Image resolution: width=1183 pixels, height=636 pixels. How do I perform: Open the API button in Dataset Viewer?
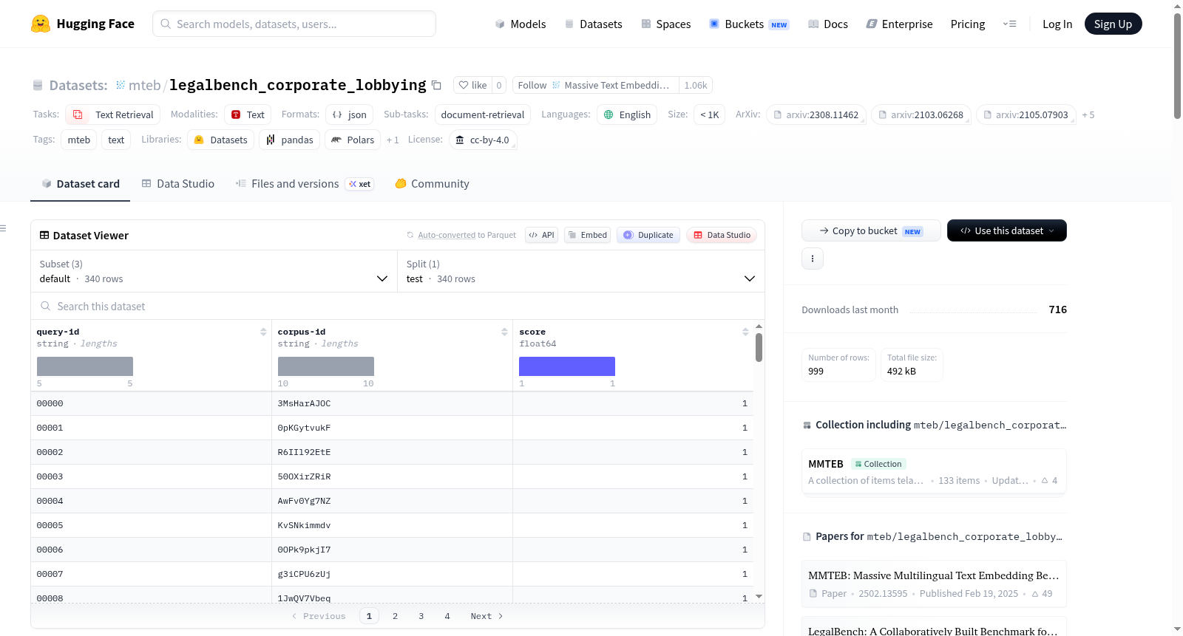click(x=541, y=235)
